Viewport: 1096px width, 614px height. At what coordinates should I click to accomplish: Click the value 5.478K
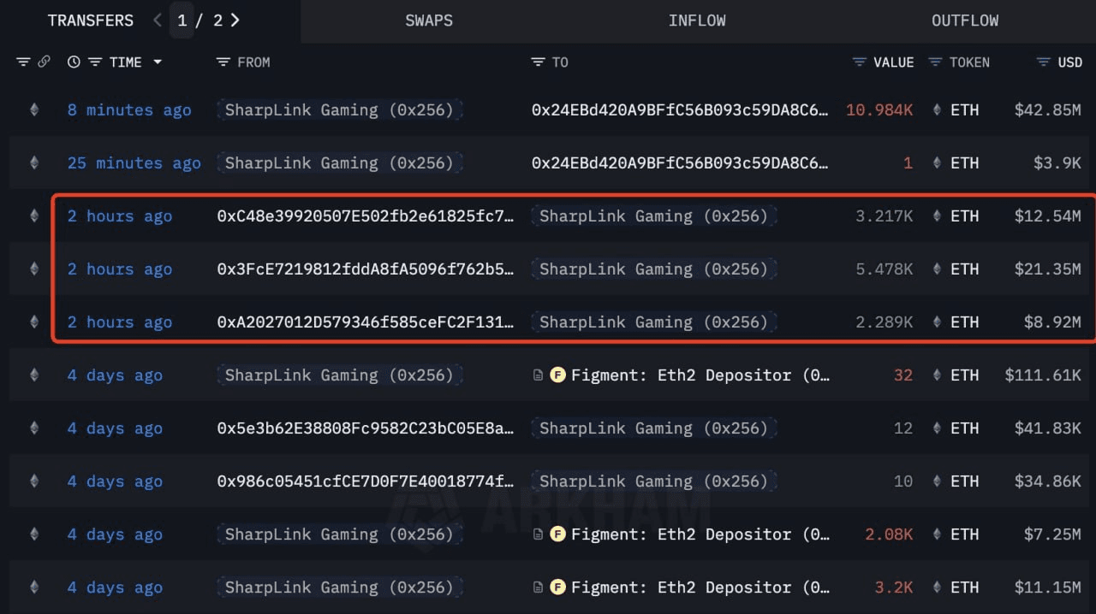(x=885, y=269)
